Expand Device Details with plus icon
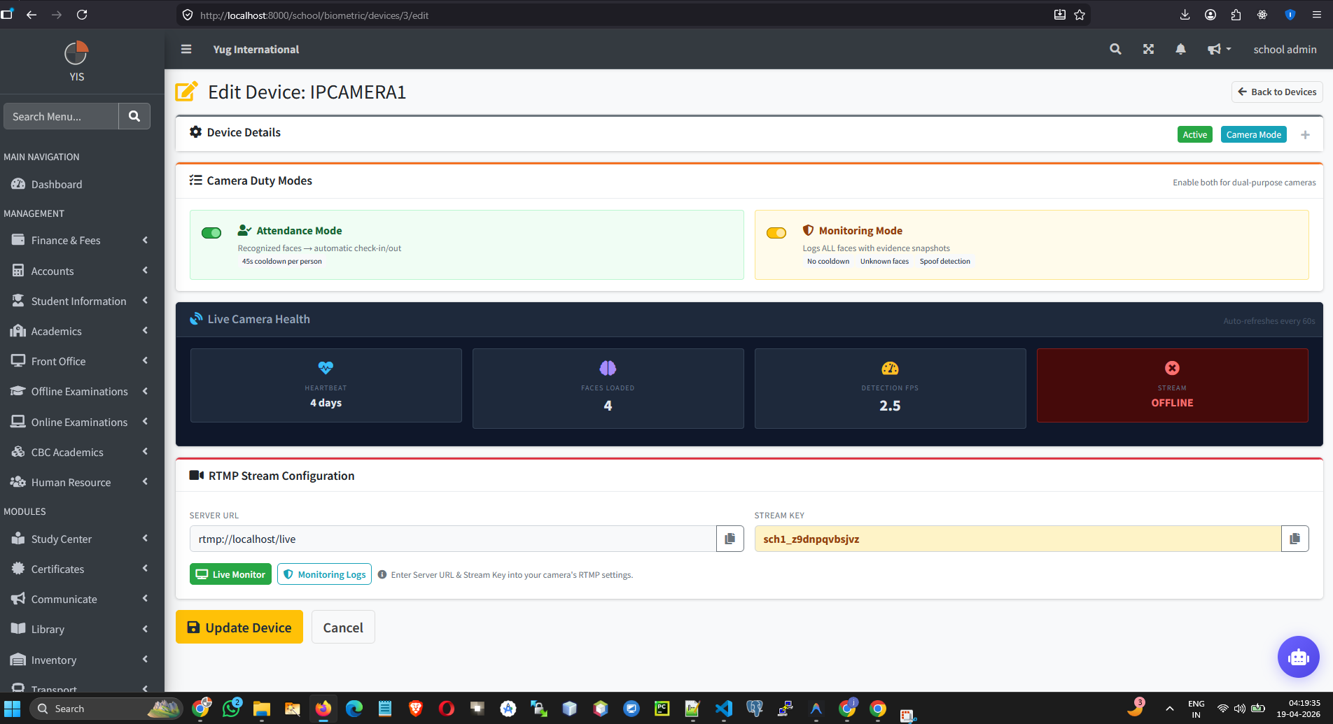1333x724 pixels. [x=1305, y=135]
